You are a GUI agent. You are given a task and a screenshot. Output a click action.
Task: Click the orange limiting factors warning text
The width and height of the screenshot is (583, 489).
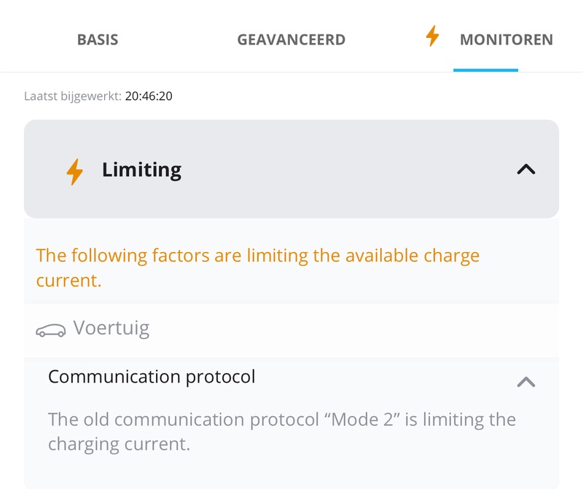coord(258,257)
